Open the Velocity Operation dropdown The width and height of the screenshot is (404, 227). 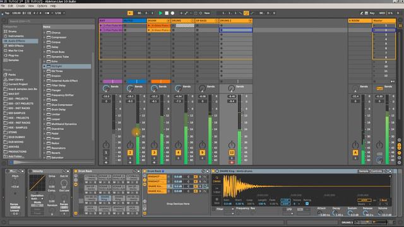click(38, 199)
